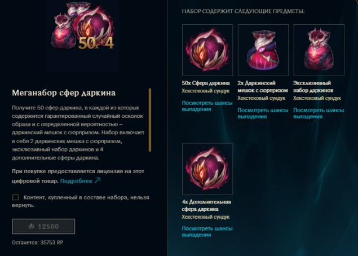The width and height of the screenshot is (358, 256).
Task: View drop chances for 4x Дополнительная сфера
Action: [207, 232]
